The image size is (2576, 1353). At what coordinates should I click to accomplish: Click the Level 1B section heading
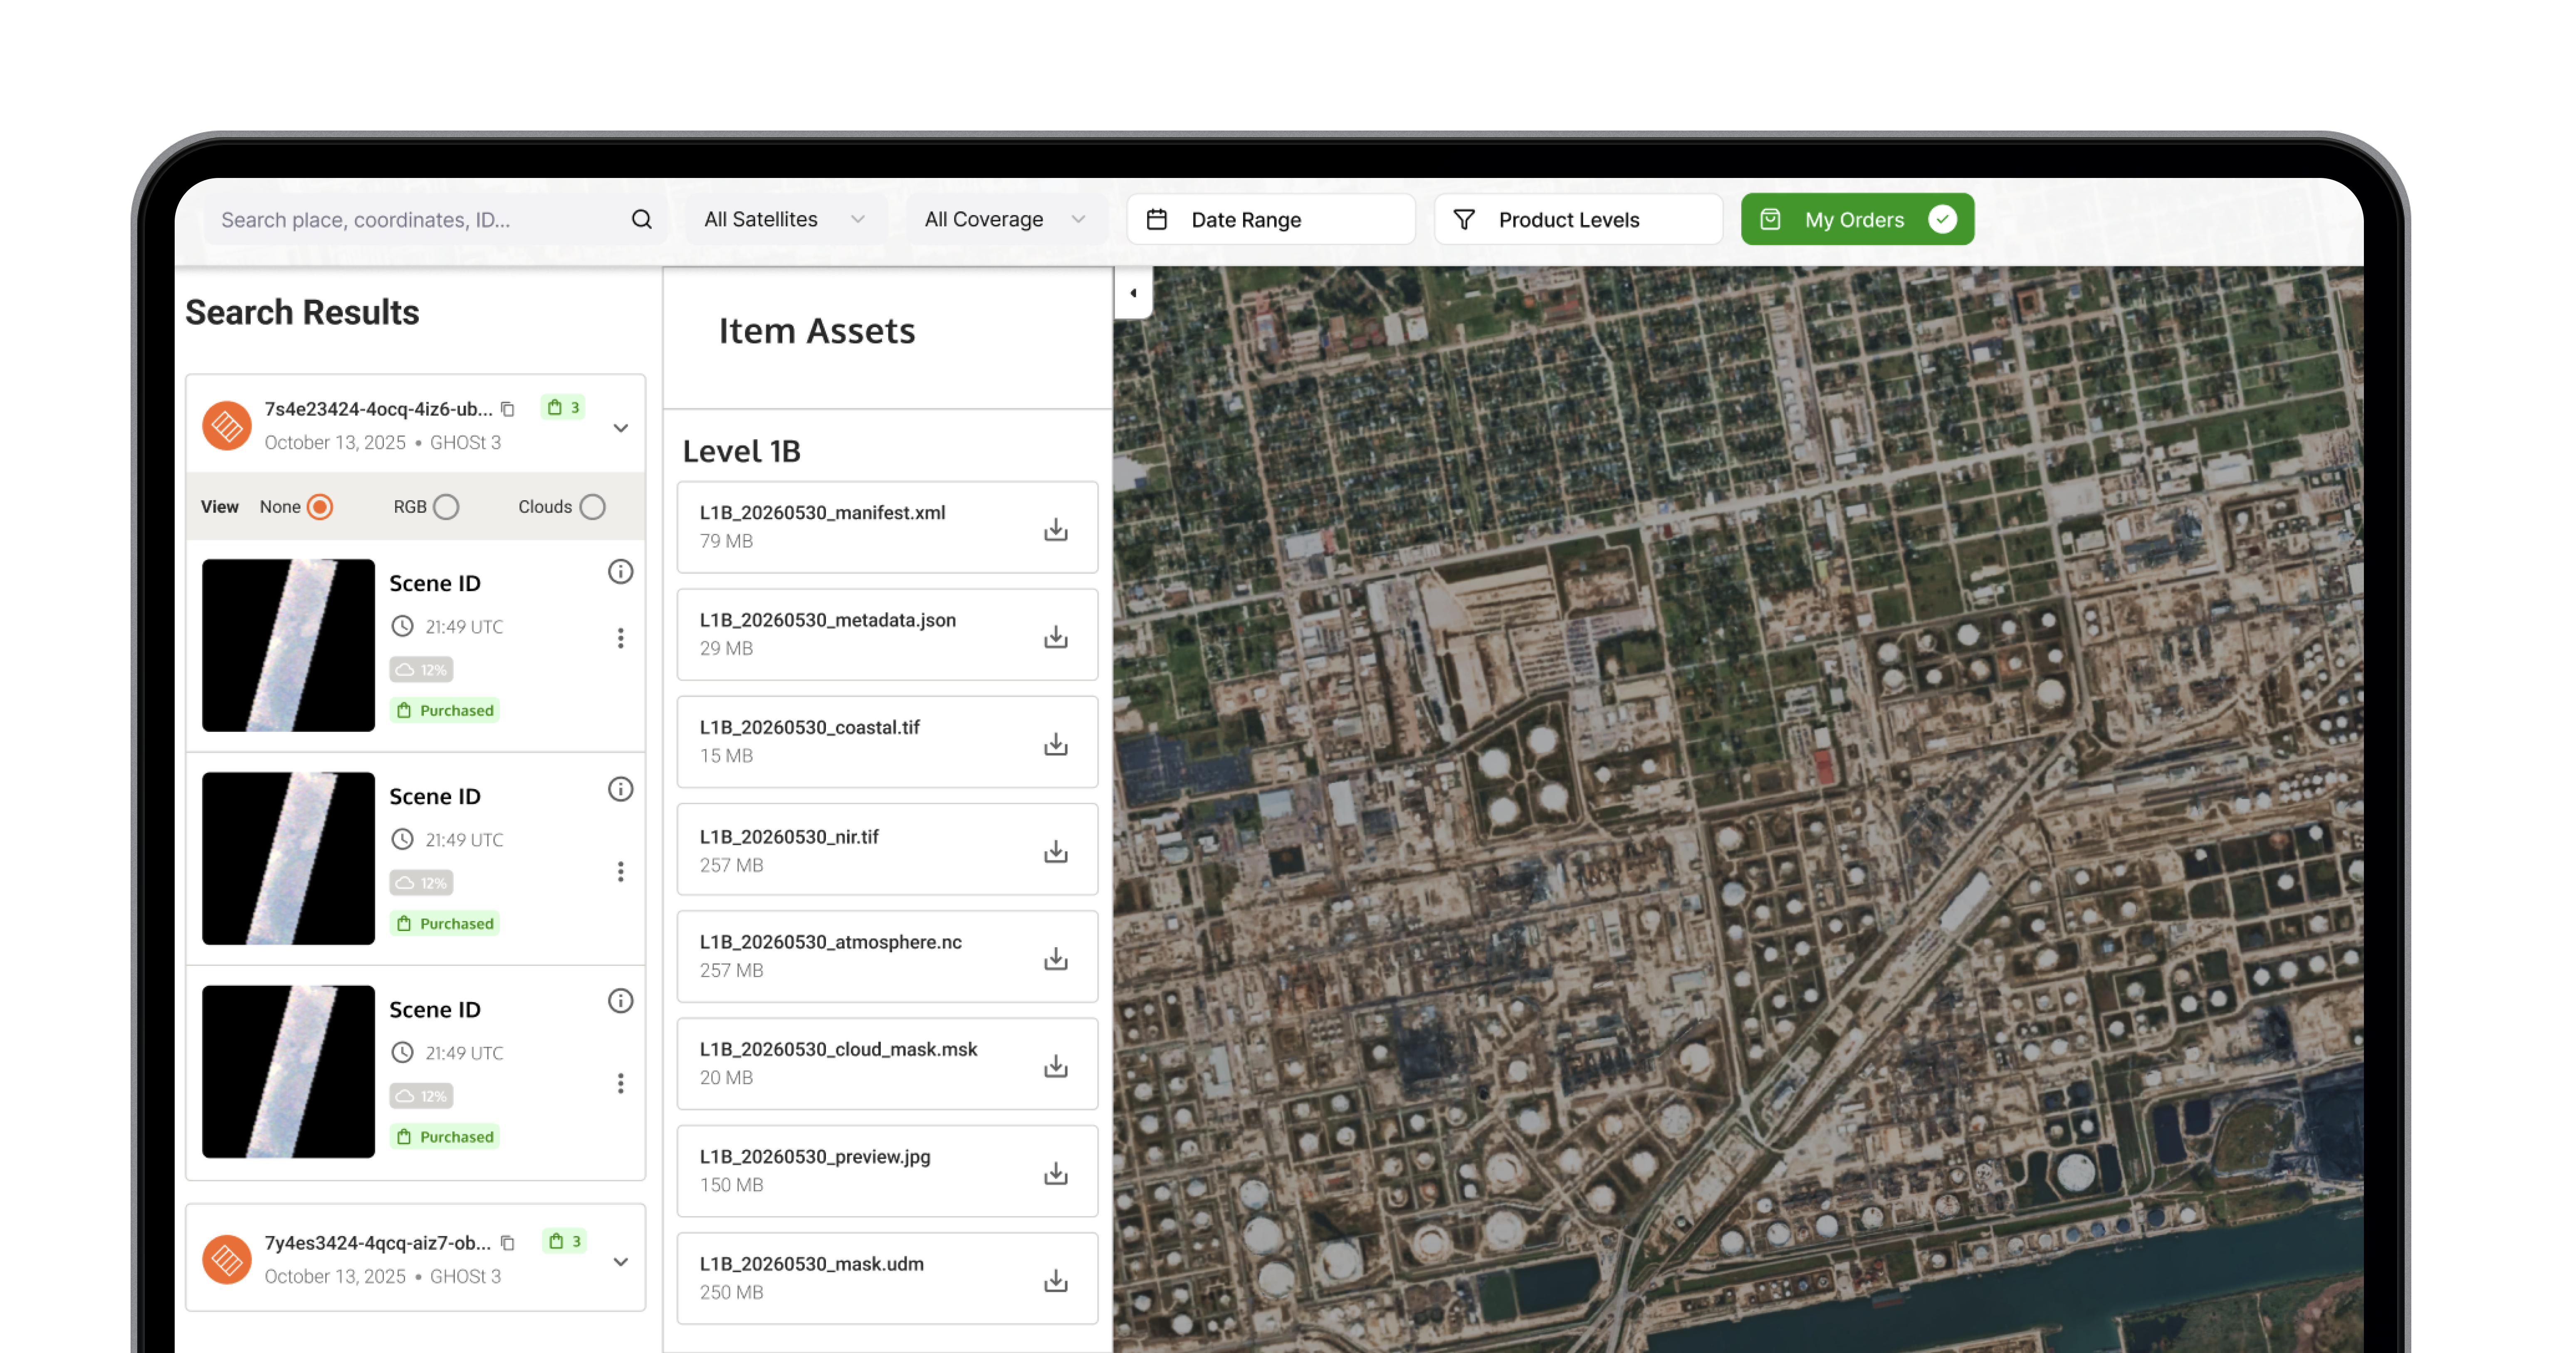coord(741,451)
